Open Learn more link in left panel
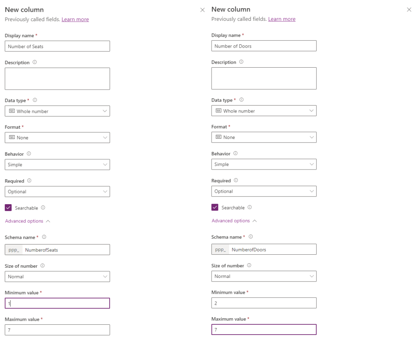The width and height of the screenshot is (417, 337). point(75,20)
